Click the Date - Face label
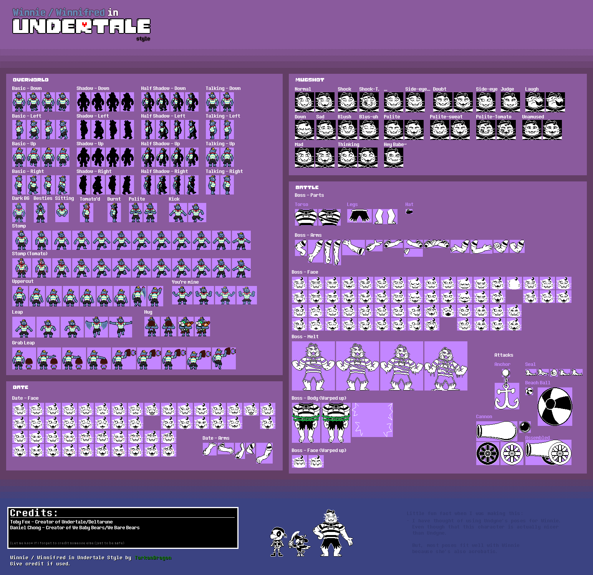The image size is (593, 575). pos(25,398)
